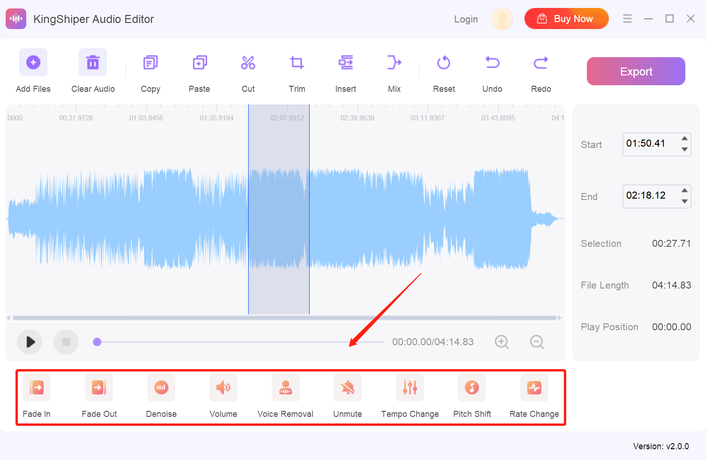Viewport: 706px width, 460px height.
Task: Click the File Length value 04:14.83
Action: pyautogui.click(x=671, y=285)
